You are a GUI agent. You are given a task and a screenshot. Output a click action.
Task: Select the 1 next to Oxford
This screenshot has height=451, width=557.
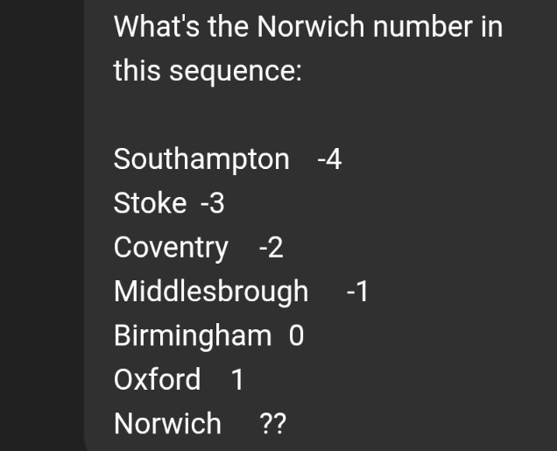(x=237, y=379)
